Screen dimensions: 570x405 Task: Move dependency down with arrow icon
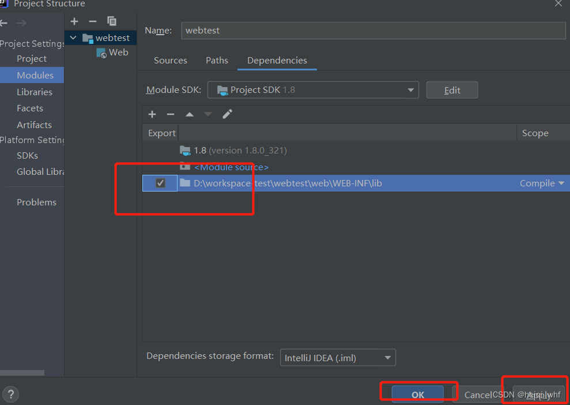[x=208, y=114]
